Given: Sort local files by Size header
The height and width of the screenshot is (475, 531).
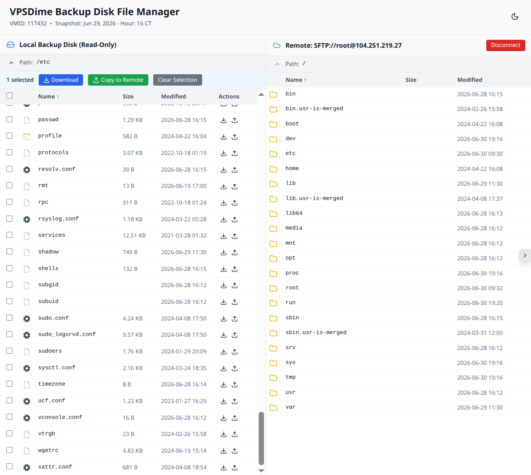Looking at the screenshot, I should (x=128, y=97).
